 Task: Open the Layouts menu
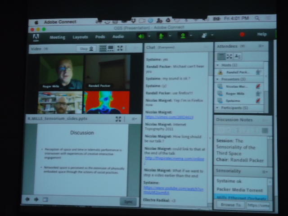(x=80, y=37)
